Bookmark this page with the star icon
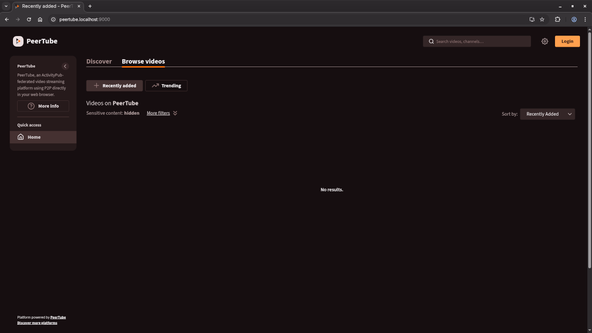 tap(542, 19)
